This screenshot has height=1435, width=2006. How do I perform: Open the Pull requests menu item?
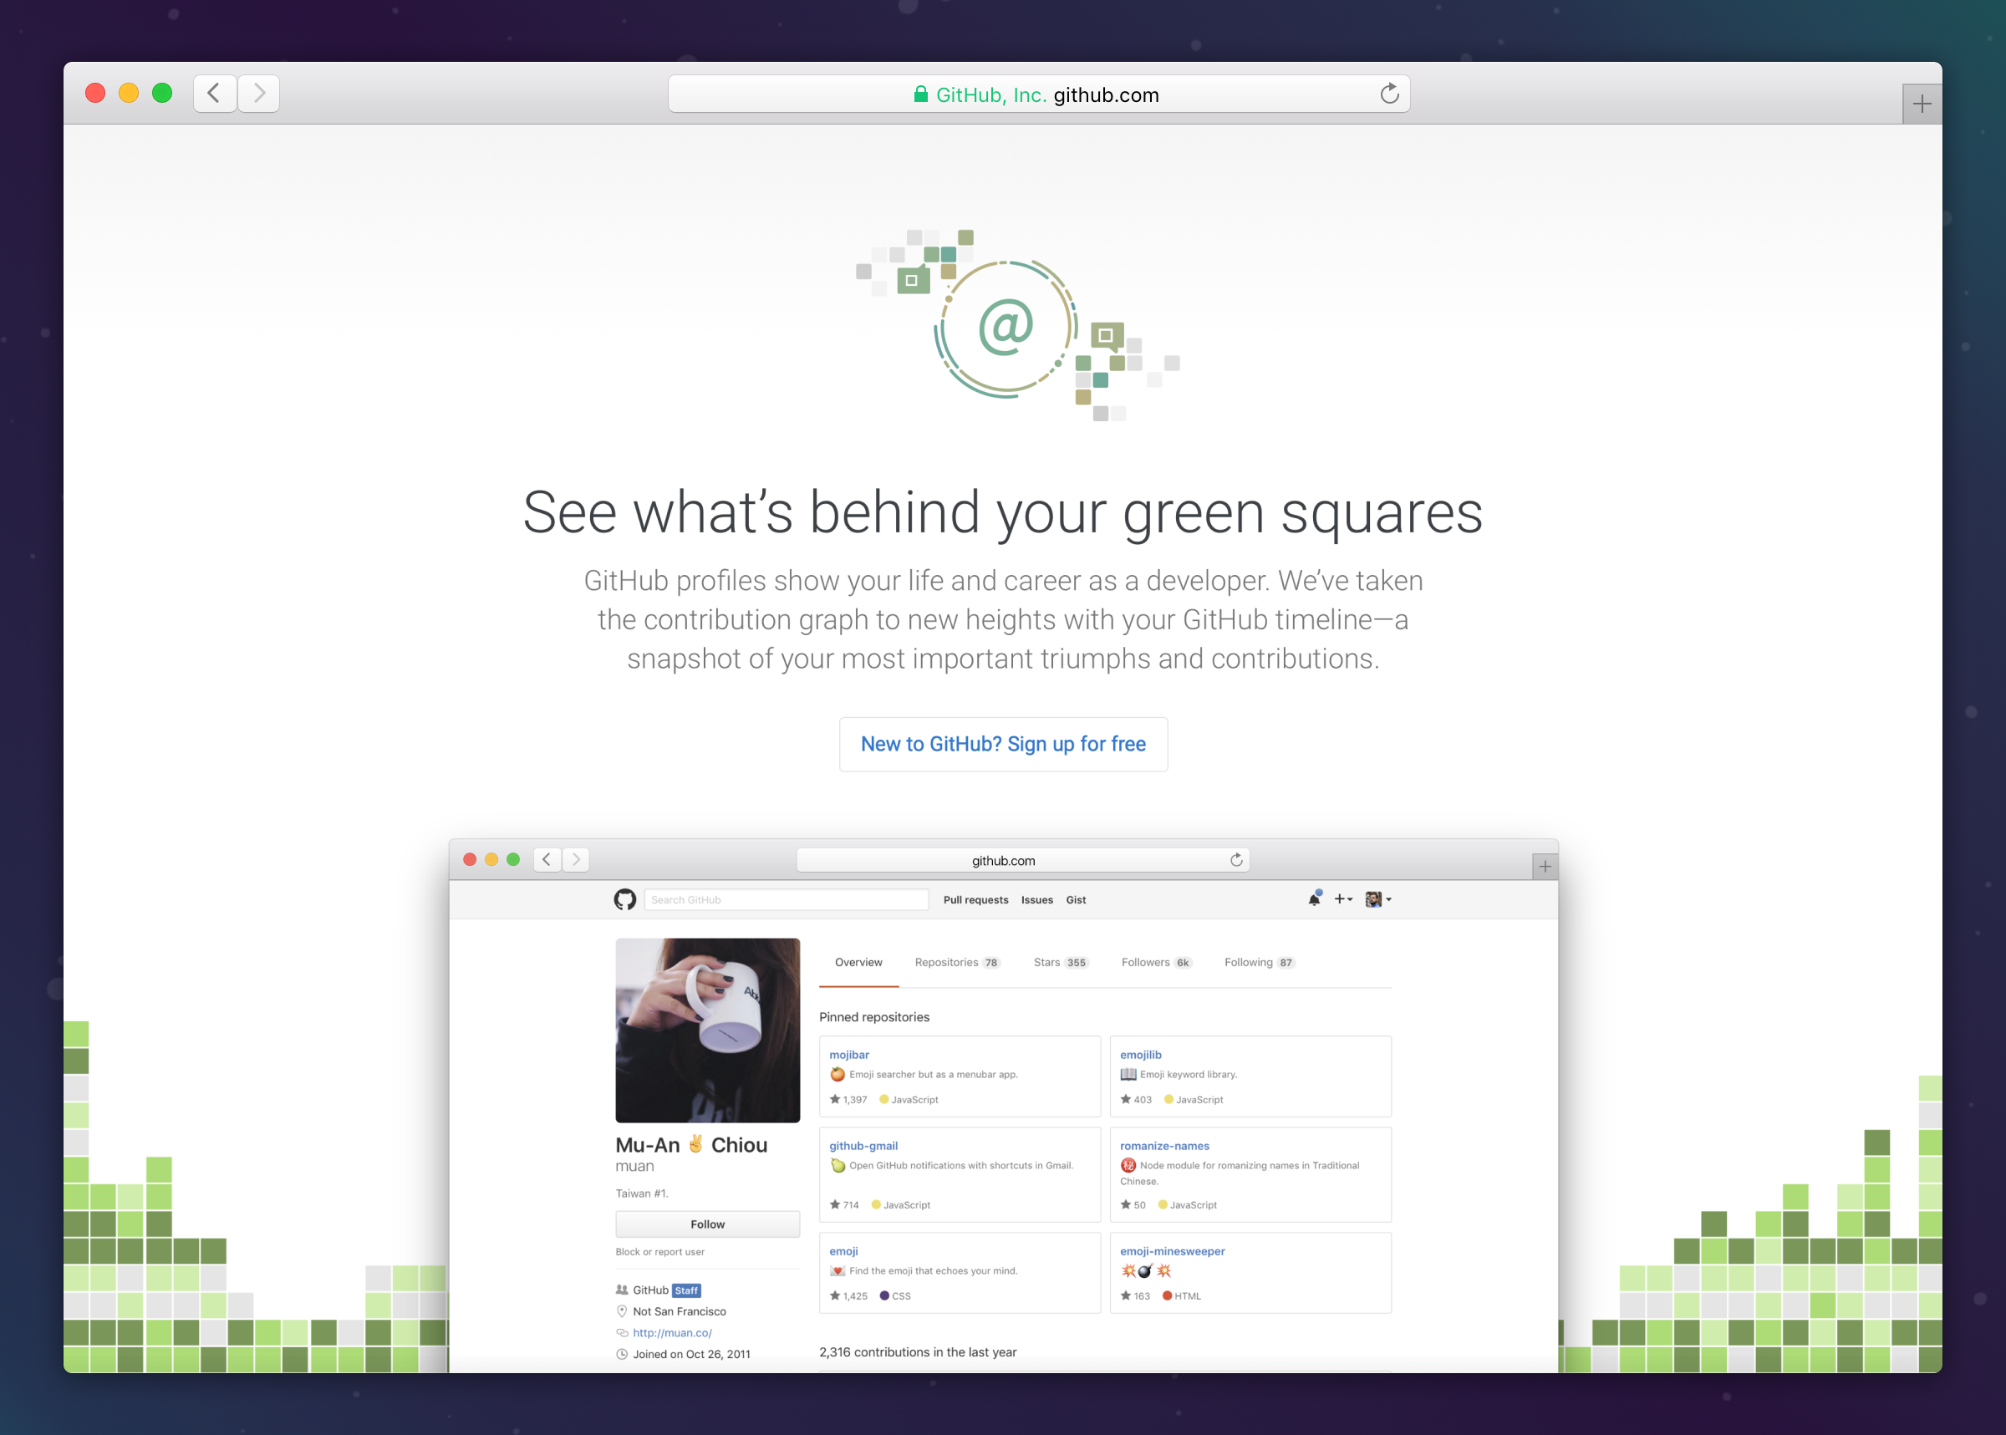pyautogui.click(x=975, y=899)
